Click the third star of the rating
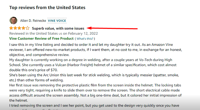 pos(19,28)
